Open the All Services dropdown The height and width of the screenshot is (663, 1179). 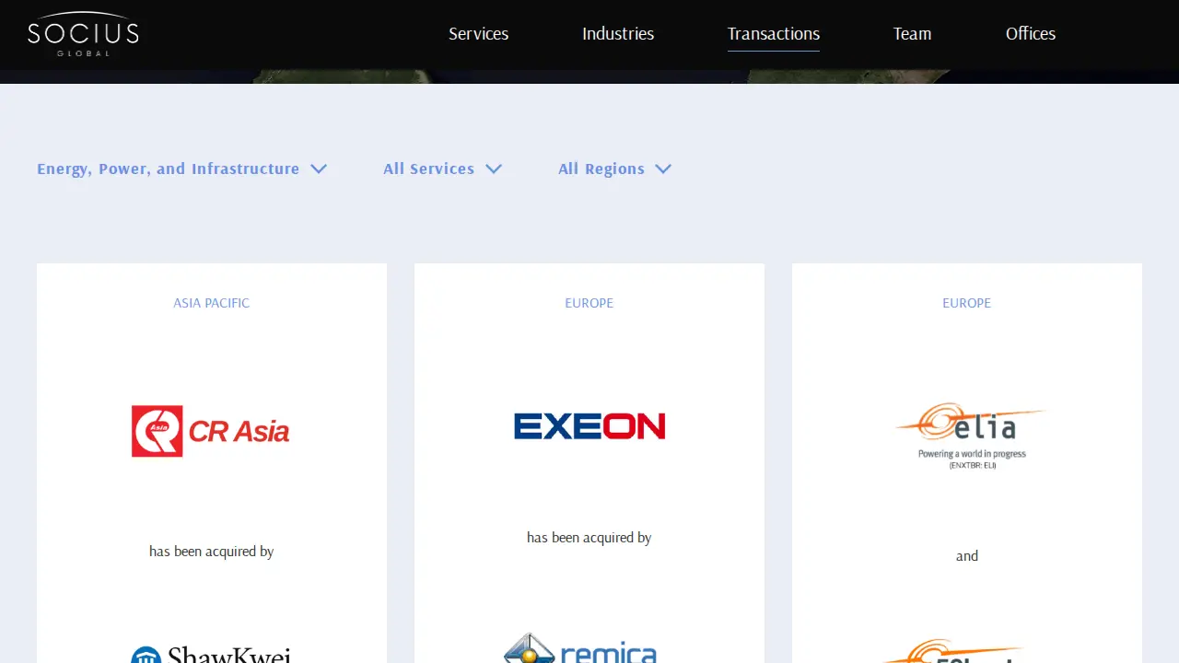pyautogui.click(x=443, y=169)
